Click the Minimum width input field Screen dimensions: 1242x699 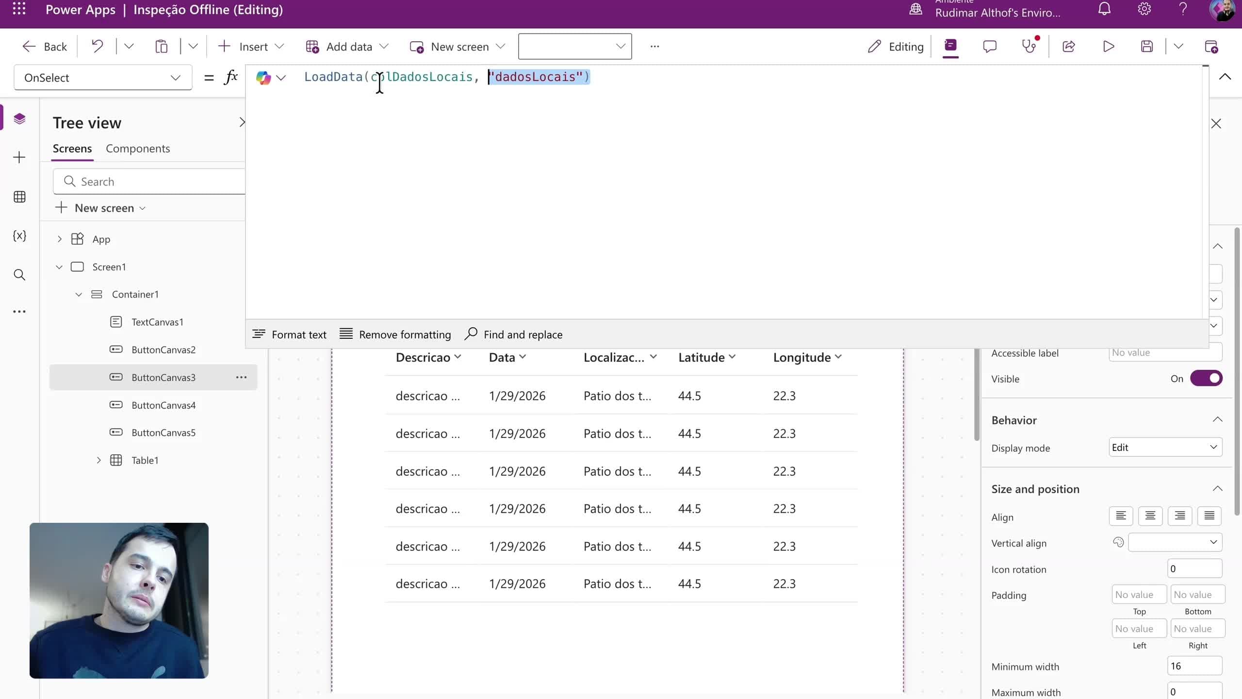pos(1194,666)
